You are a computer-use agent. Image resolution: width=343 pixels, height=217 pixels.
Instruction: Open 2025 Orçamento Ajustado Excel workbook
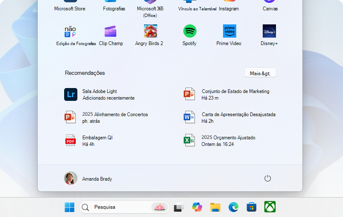coord(219,141)
